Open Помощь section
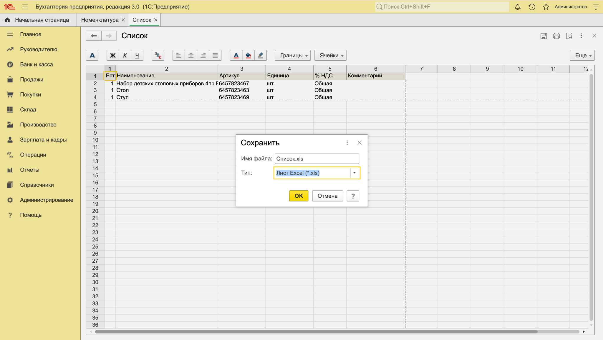 click(31, 215)
